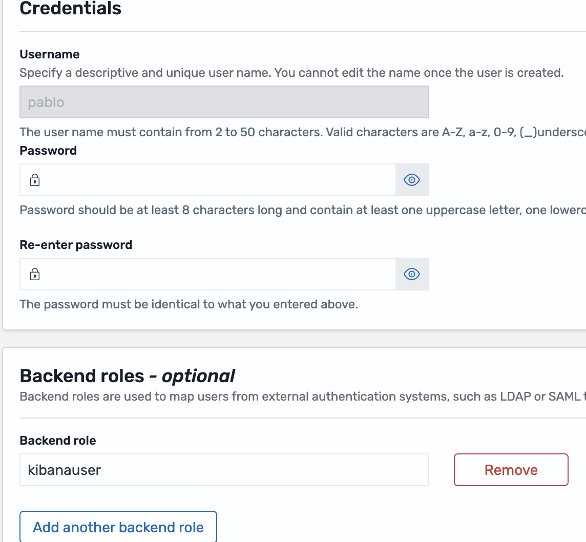Remove the kibanauser backend role
The image size is (586, 542).
click(x=511, y=470)
